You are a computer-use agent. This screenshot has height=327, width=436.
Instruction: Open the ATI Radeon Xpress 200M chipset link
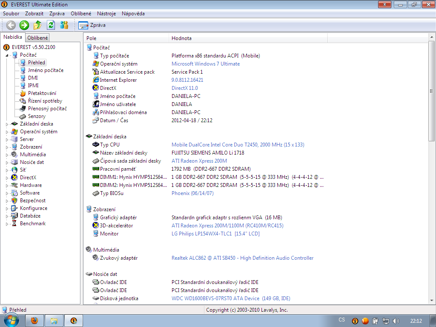click(199, 161)
